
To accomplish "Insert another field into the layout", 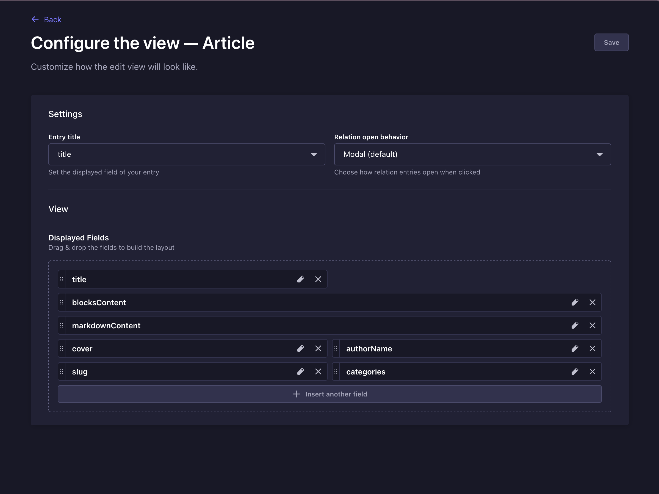I will tap(330, 394).
